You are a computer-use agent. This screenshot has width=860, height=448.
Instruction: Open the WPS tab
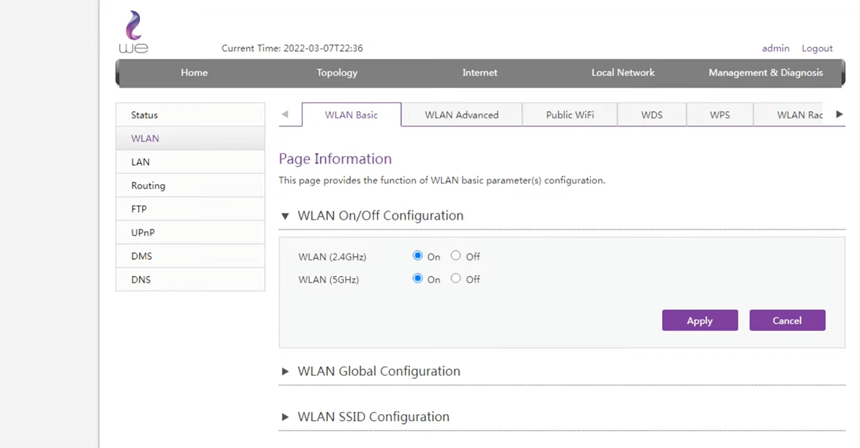[x=720, y=115]
